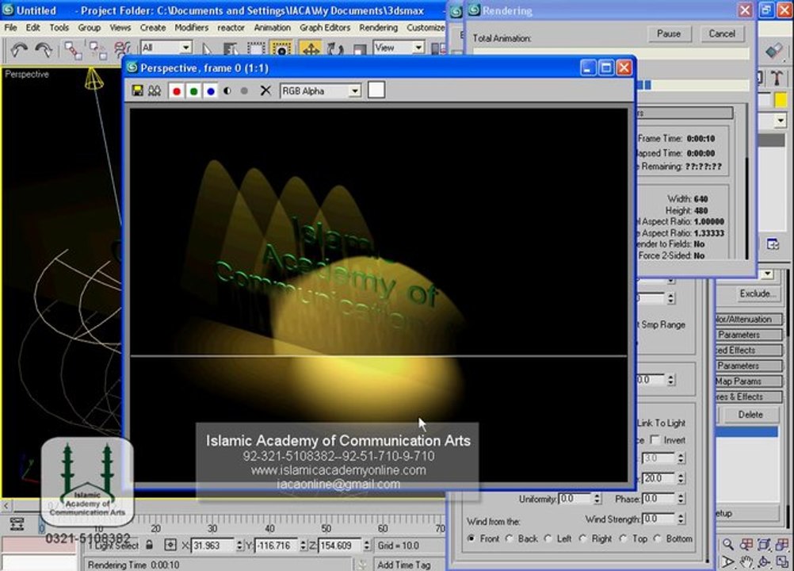Toggle the selection lock padlock icon
794x571 pixels.
click(x=150, y=545)
